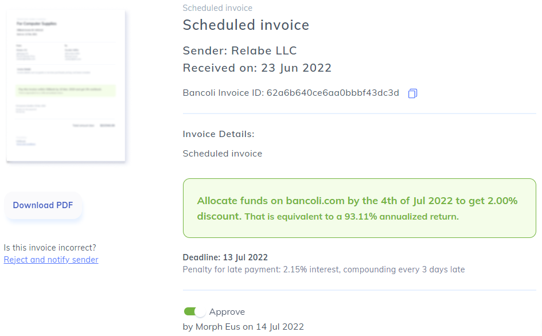Click the Morph Eus approval note

pos(243,327)
